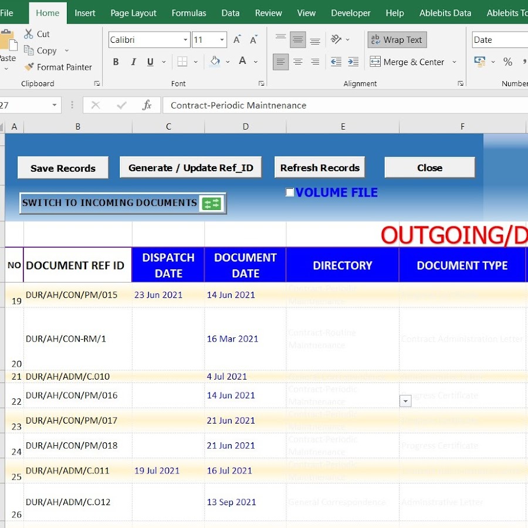Expand the fill color dropdown arrow
This screenshot has height=528, width=528.
[x=228, y=62]
